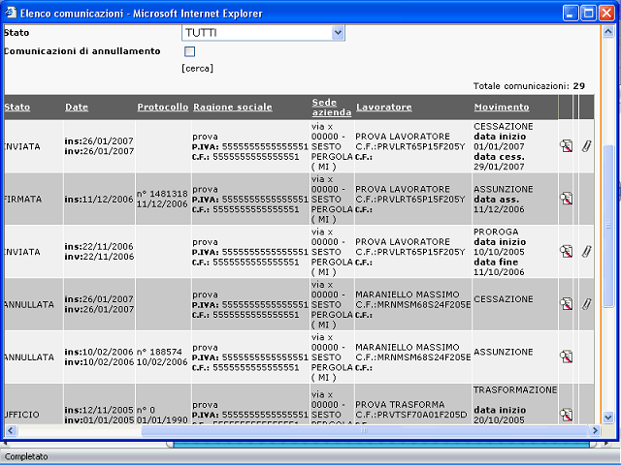Click the [cerca] search link

[x=197, y=69]
